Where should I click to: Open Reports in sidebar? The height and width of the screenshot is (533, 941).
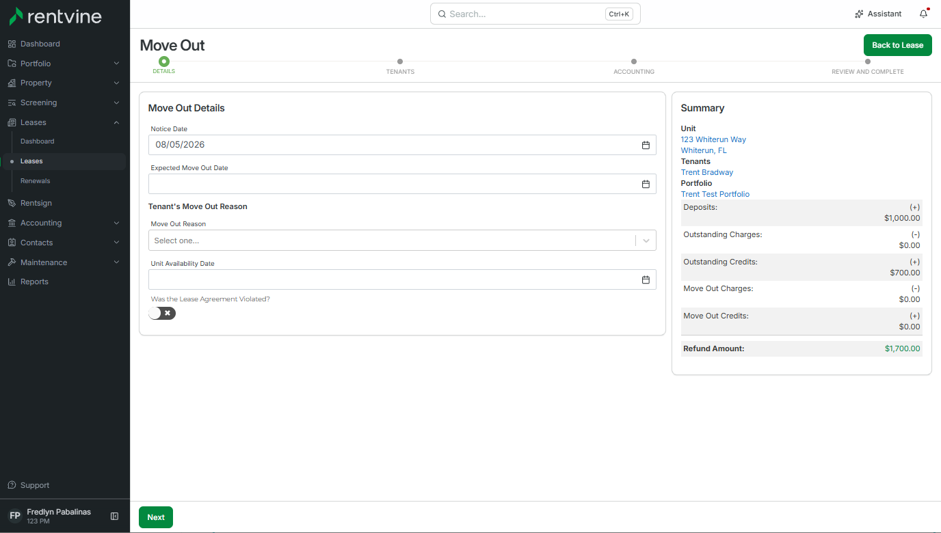(34, 282)
